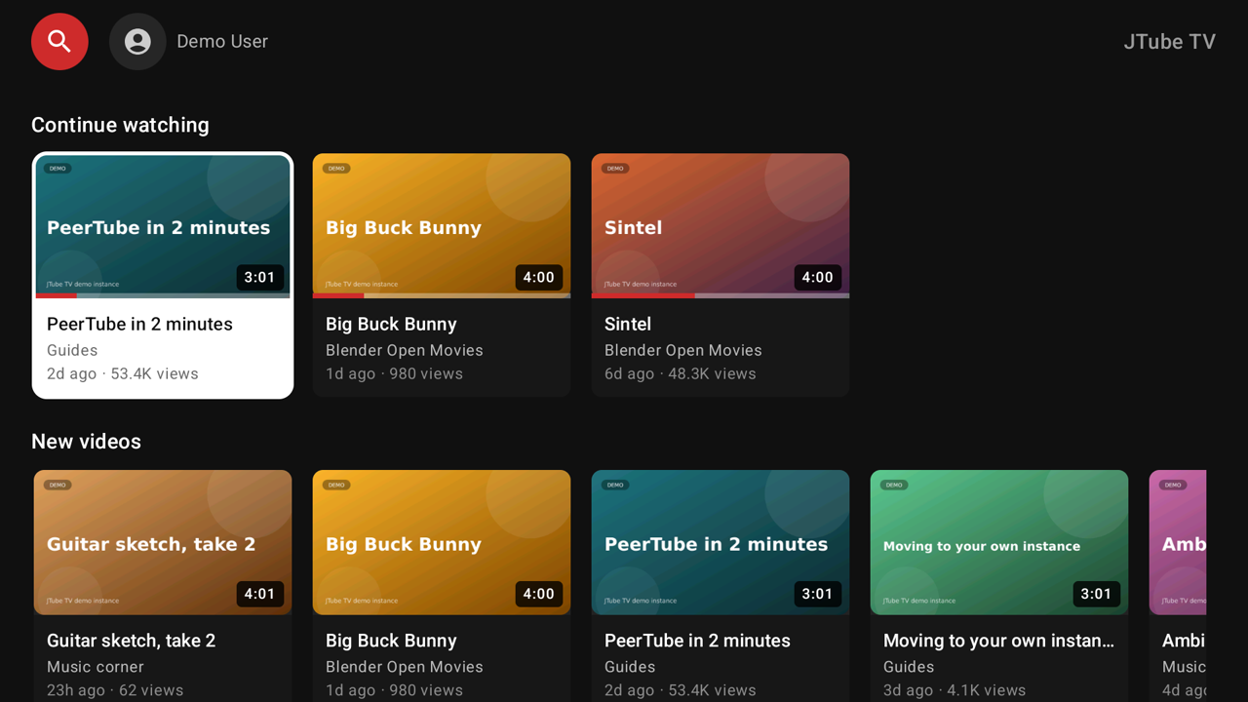Select the "Guitar sketch, take 2" card title
The width and height of the screenshot is (1248, 702).
(132, 641)
